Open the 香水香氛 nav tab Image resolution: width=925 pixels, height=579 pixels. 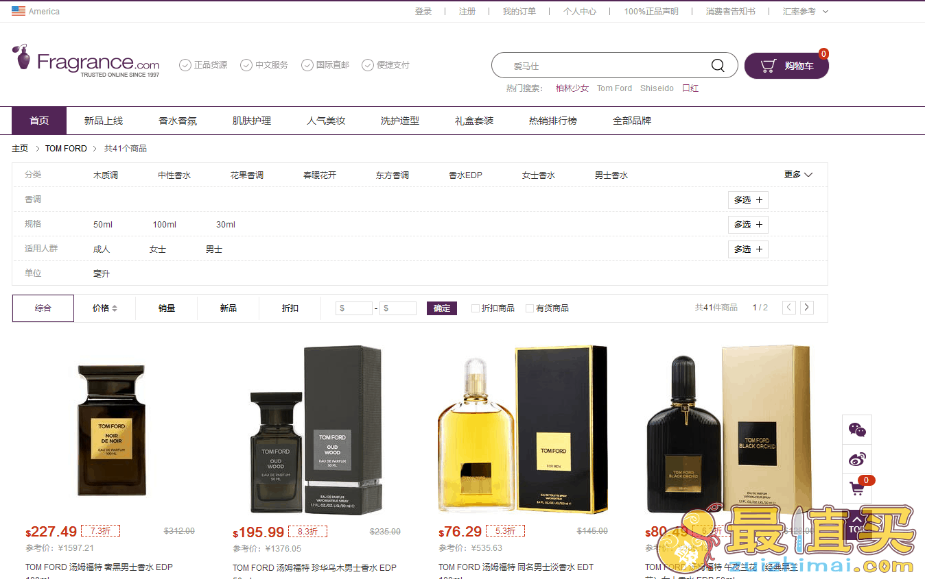pos(178,121)
